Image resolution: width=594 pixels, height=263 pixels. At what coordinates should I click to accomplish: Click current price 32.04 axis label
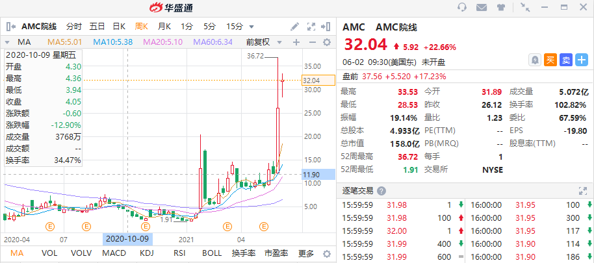(x=318, y=81)
